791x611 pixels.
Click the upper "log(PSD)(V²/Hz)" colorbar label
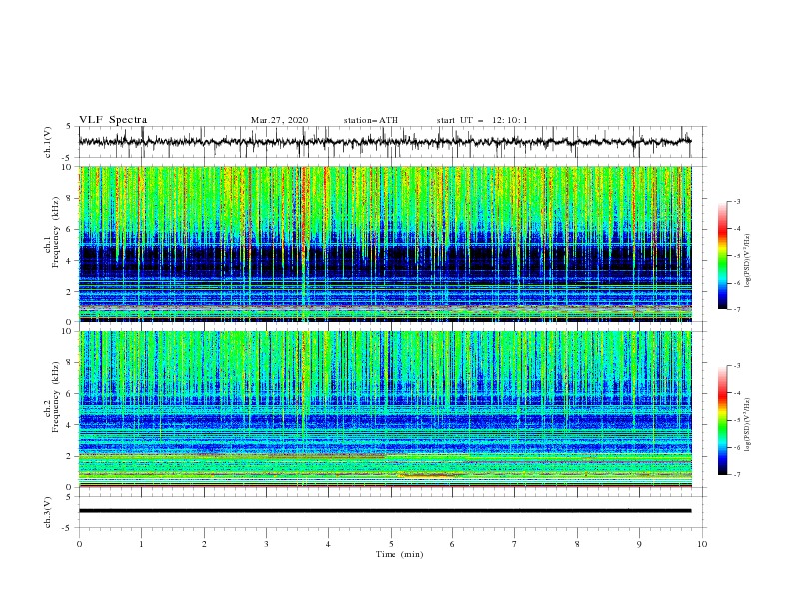[748, 261]
